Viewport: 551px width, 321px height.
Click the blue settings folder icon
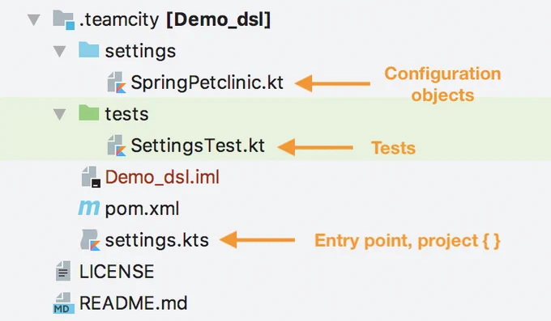coord(88,50)
